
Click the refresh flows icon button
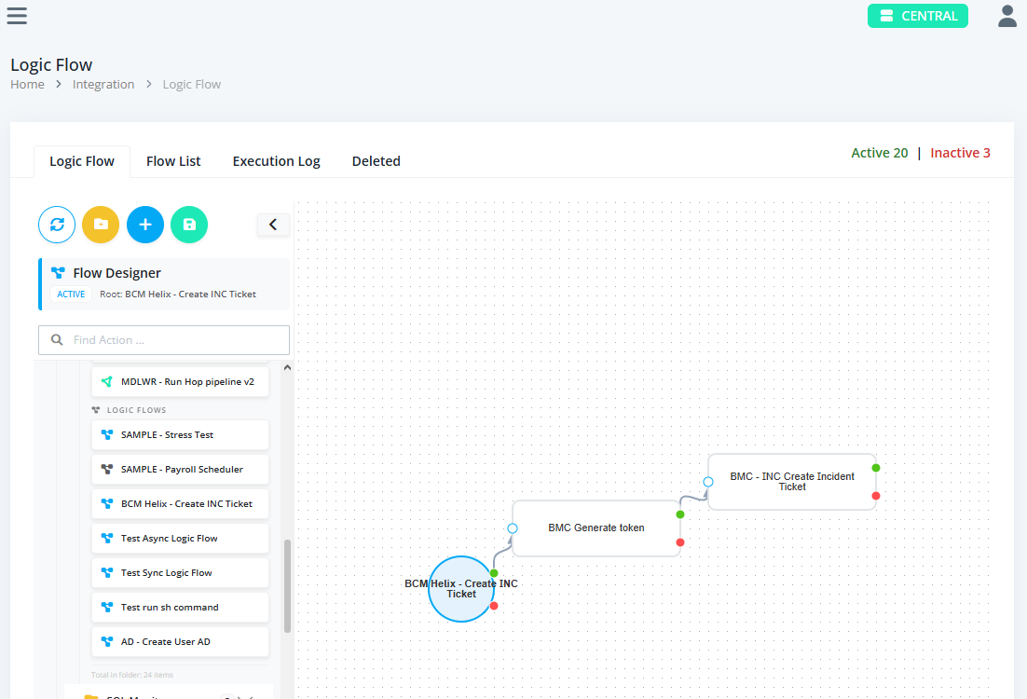coord(57,225)
